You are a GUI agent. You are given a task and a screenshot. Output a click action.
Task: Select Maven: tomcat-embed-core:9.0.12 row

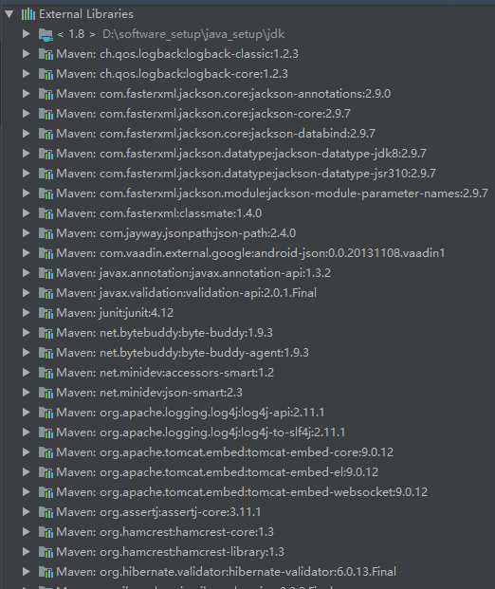(x=225, y=452)
